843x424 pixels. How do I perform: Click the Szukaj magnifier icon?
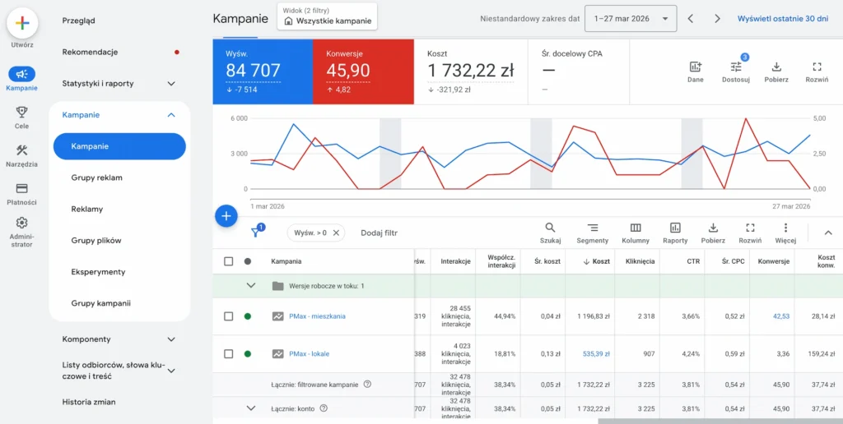(550, 228)
